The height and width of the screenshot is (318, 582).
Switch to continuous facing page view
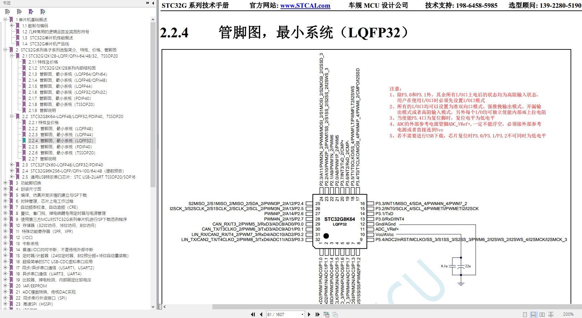[x=551, y=315]
